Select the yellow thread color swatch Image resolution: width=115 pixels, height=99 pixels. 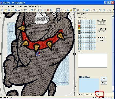(x=79, y=28)
